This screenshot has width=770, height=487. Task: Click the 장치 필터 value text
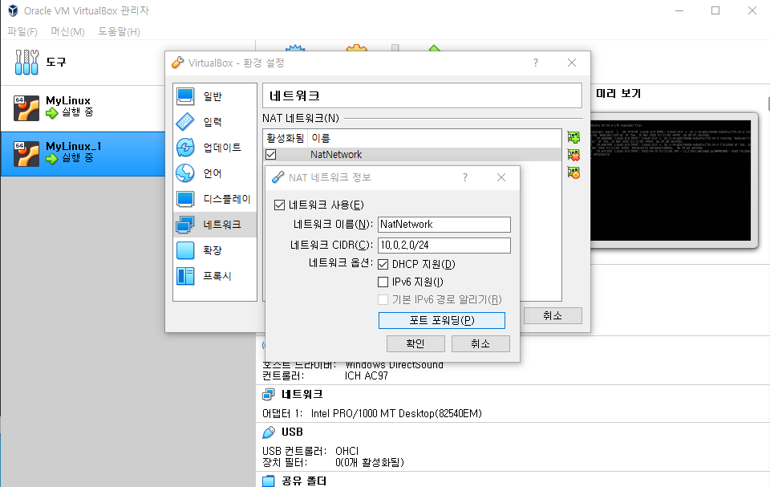(x=370, y=462)
